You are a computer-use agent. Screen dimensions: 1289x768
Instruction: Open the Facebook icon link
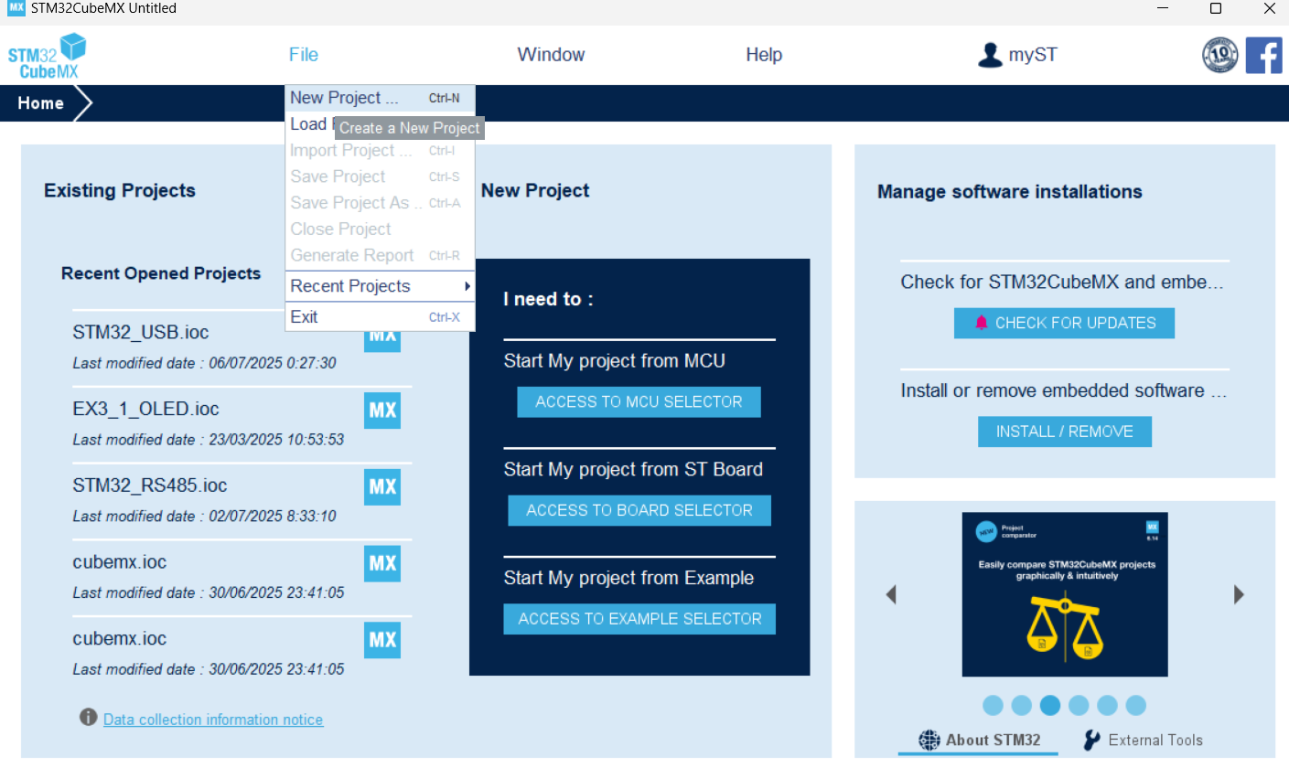tap(1263, 56)
